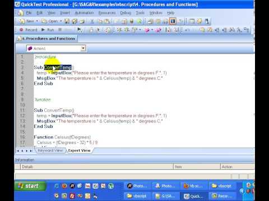Image resolution: width=269 pixels, height=201 pixels.
Task: Click the round green toolbar icon
Action: [140, 21]
